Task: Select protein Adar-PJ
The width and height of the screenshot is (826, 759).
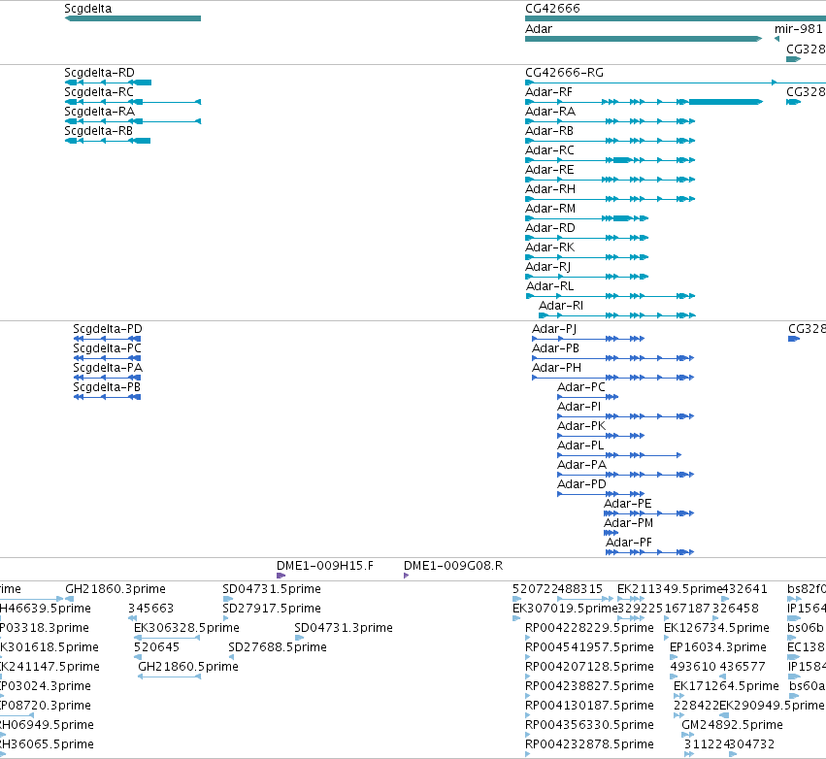Action: (x=588, y=339)
